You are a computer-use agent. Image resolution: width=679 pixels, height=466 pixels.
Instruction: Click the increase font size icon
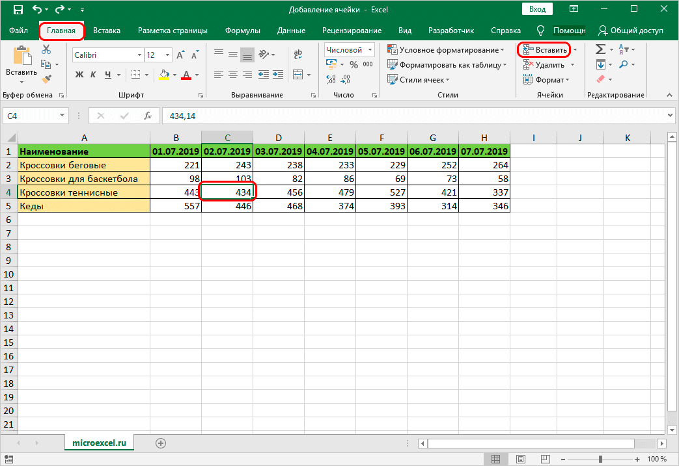(x=179, y=55)
